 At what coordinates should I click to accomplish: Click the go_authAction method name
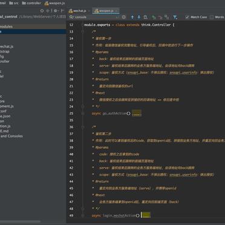click(x=114, y=114)
